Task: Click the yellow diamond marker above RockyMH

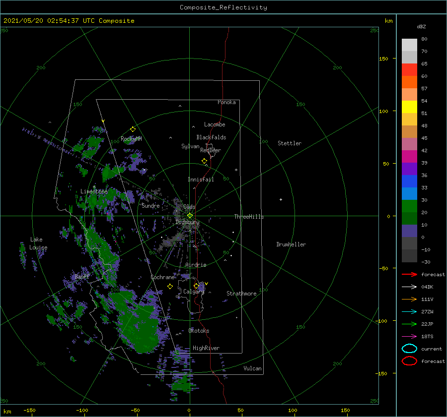Action: 133,129
